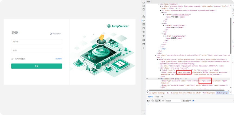Open the Welcome home icon in DevTools

144,16
